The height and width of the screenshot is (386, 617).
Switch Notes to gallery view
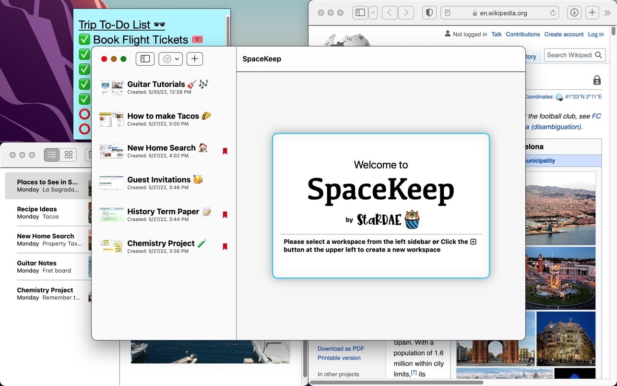click(x=69, y=155)
